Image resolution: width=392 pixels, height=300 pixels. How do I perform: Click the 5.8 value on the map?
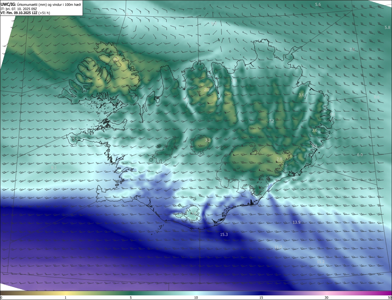tap(387, 27)
